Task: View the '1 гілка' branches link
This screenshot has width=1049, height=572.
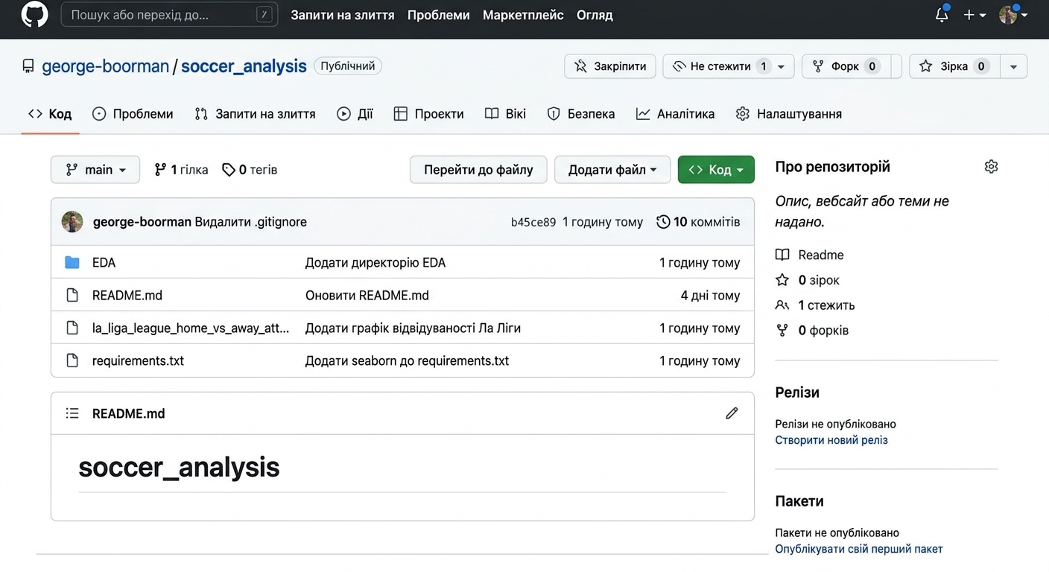Action: [x=181, y=170]
